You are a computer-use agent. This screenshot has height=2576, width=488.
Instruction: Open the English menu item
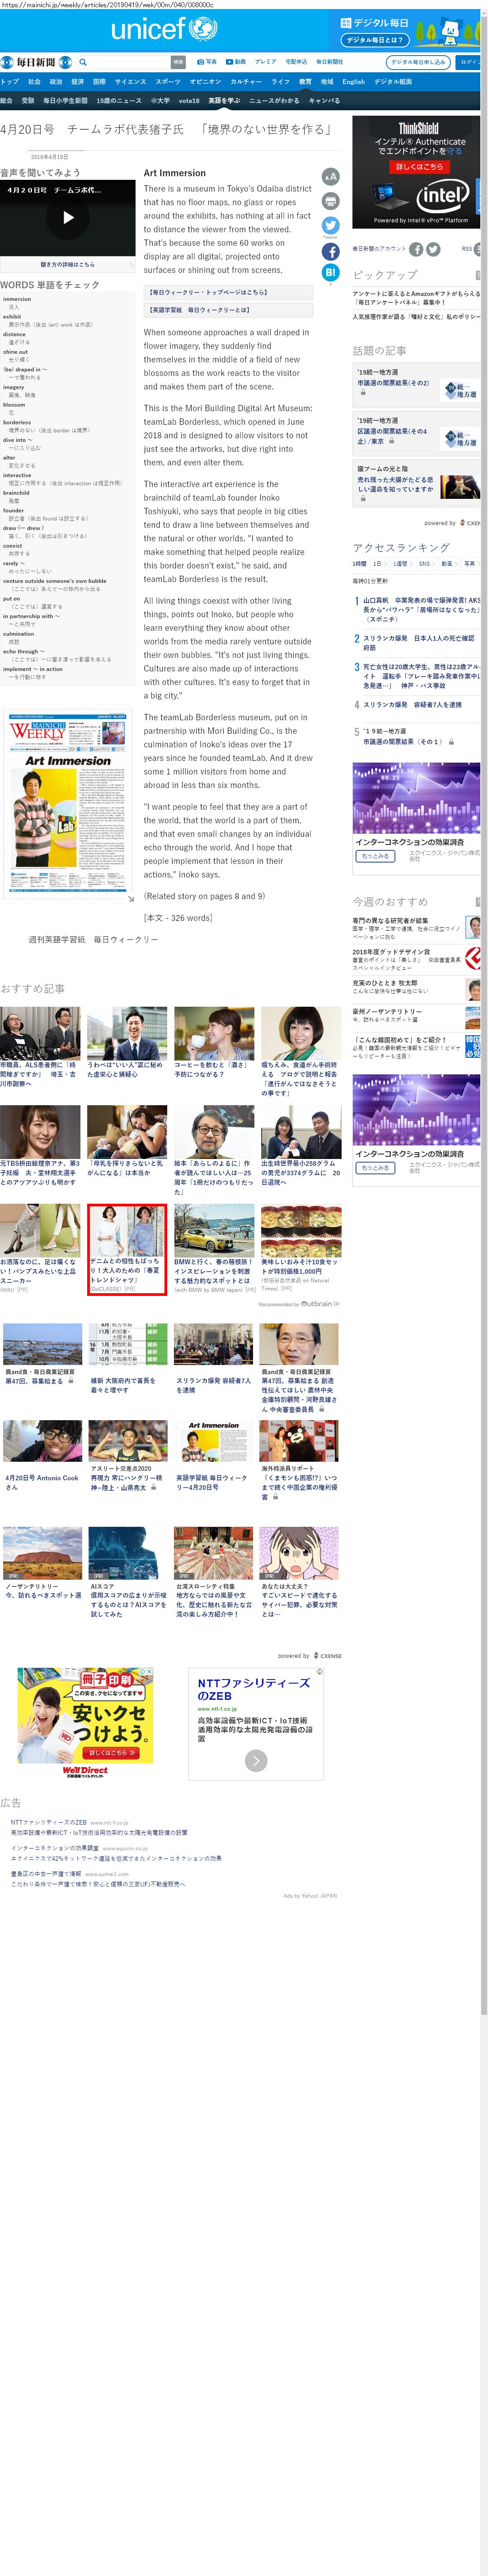pos(353,81)
